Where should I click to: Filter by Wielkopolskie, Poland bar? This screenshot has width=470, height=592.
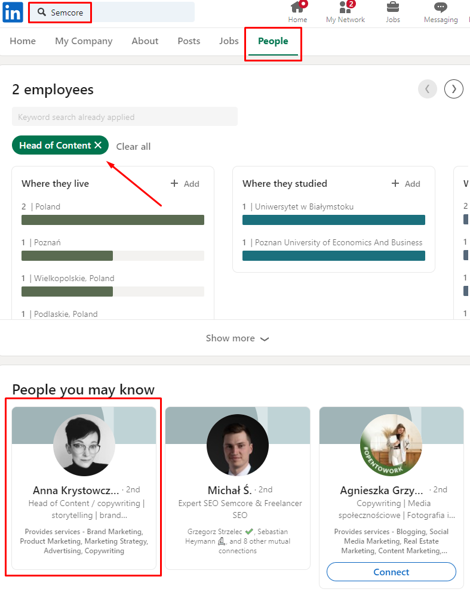pos(113,291)
